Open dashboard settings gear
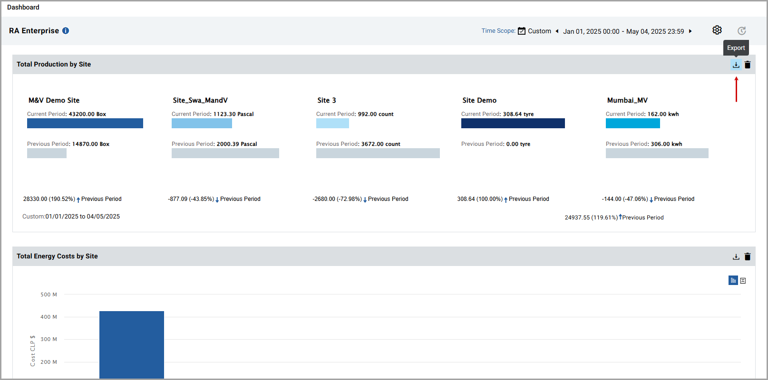768x380 pixels. pos(717,30)
